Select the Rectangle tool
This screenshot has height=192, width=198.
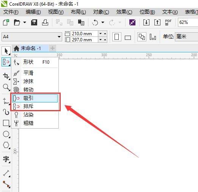[6, 123]
